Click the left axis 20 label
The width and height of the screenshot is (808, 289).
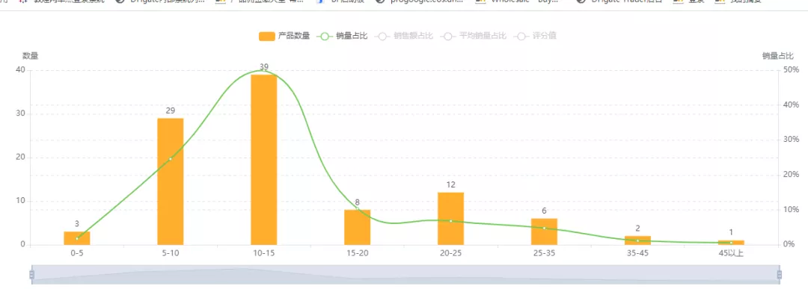(21, 158)
